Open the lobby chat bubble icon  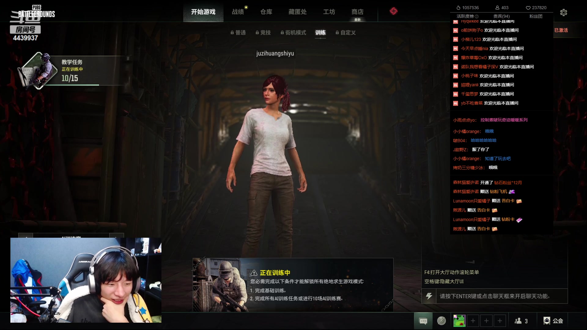point(423,321)
